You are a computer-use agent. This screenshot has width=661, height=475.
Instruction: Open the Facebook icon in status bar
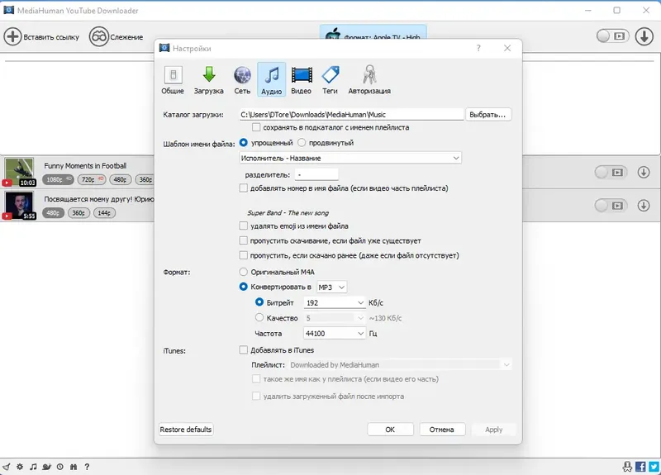[640, 467]
